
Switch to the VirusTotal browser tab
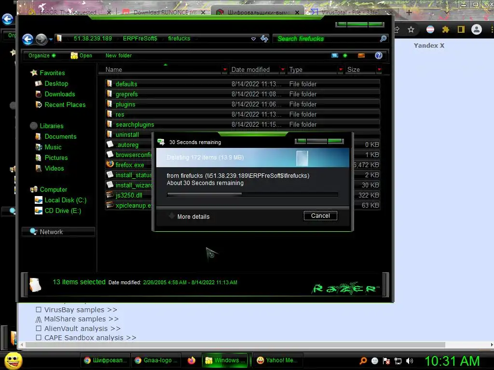click(349, 13)
